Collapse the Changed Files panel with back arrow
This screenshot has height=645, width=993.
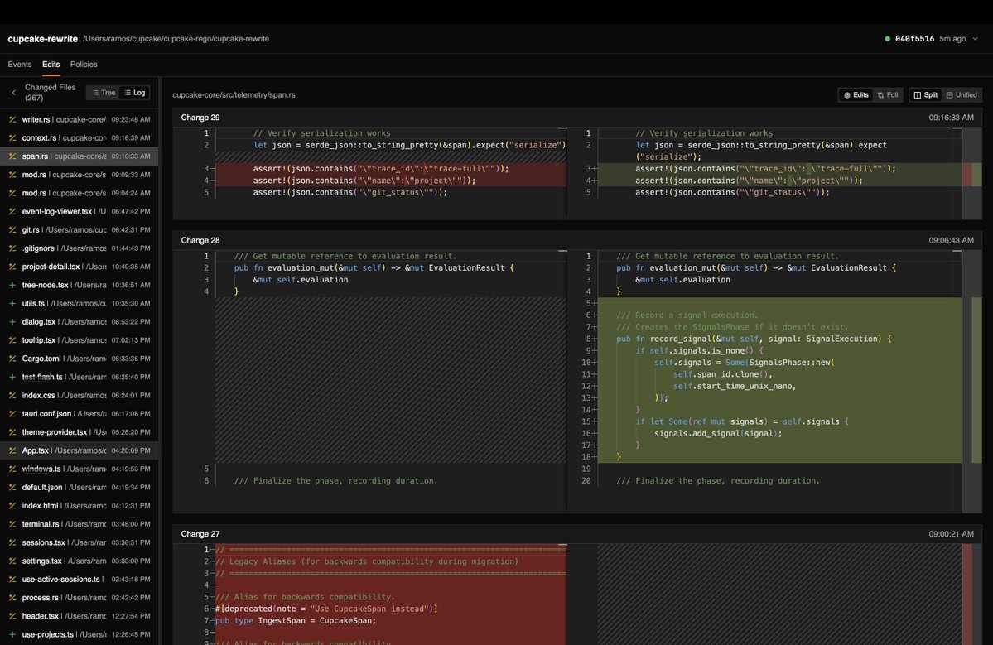pyautogui.click(x=14, y=93)
